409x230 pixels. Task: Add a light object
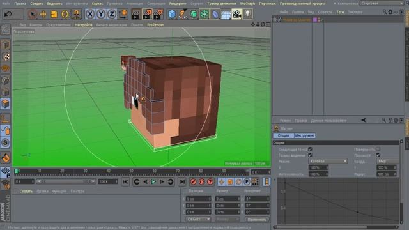click(x=248, y=14)
